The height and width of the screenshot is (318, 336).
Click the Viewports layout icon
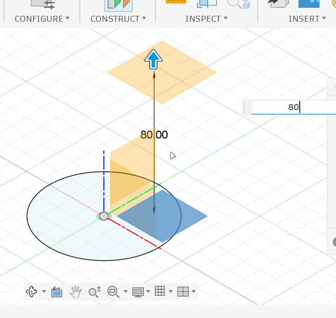click(x=183, y=292)
